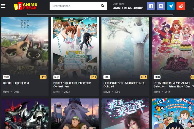Viewport: 194px width, 129px height.
Task: Open the Facebook group link
Action: point(151,6)
